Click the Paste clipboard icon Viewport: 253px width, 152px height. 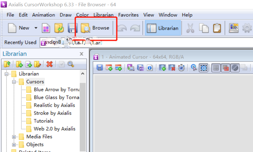pos(217,28)
